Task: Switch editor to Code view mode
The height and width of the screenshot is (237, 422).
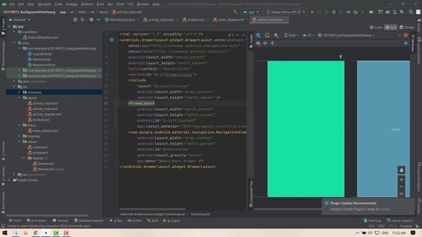Action: 376,28
